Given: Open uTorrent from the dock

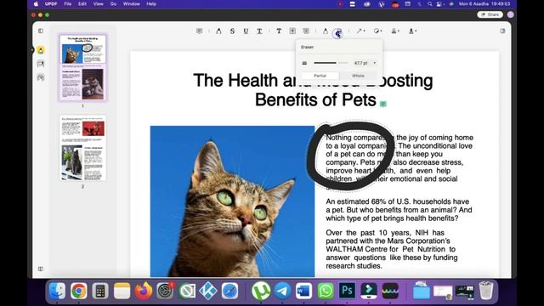Looking at the screenshot, I should (261, 291).
